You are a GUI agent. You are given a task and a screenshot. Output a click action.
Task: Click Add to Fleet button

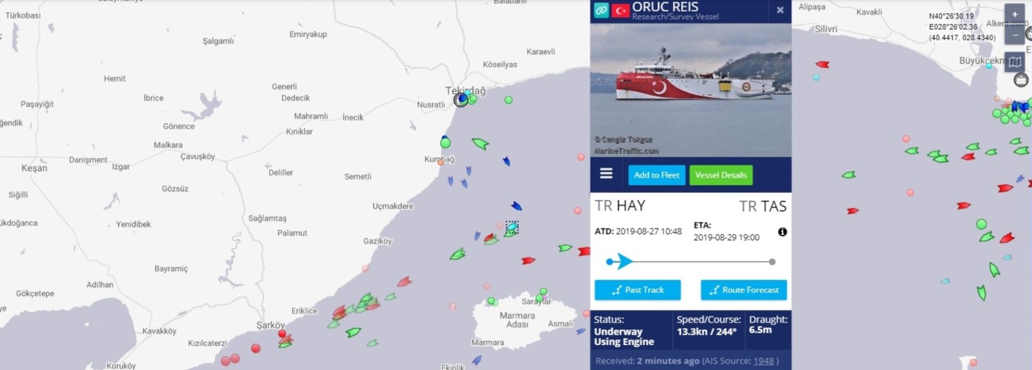pos(656,175)
